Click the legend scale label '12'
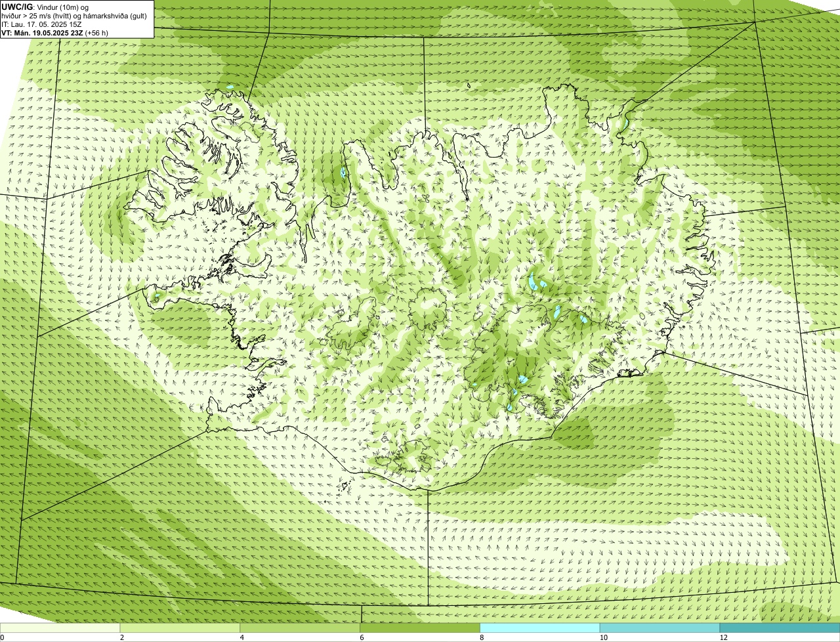Viewport: 840px width, 642px height. click(x=723, y=637)
